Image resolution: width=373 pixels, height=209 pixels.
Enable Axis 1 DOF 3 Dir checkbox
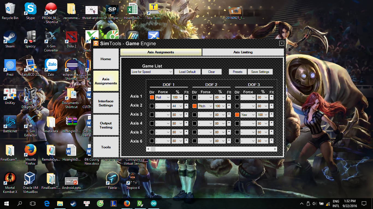(x=237, y=97)
